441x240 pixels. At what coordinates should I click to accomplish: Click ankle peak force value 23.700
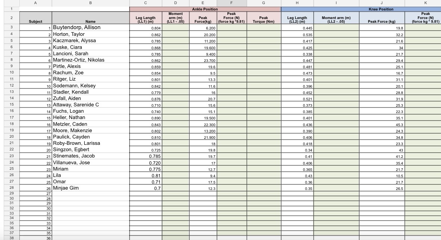coord(203,60)
